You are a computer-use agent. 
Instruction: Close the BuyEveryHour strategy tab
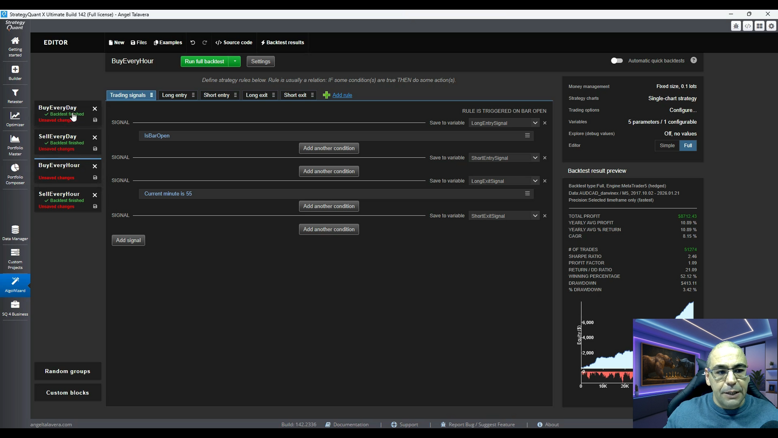pyautogui.click(x=95, y=166)
